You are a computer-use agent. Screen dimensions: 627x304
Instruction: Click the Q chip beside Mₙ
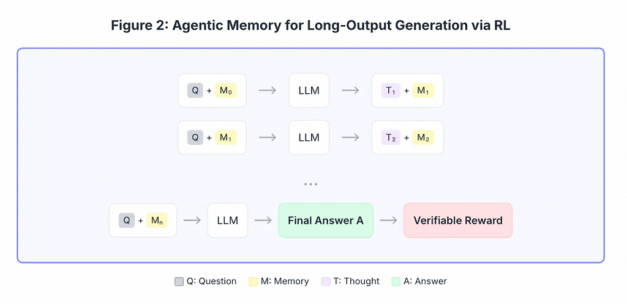click(127, 220)
